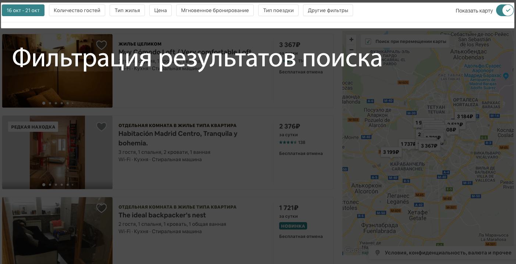
Task: Zoom out on the map with minus
Action: click(x=351, y=50)
